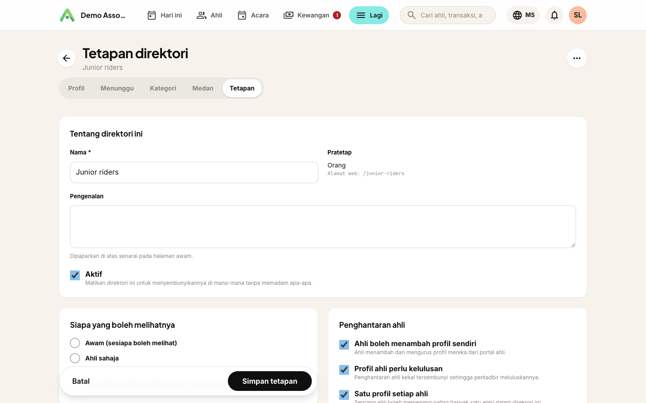Open Kewangan finance section

[x=312, y=15]
